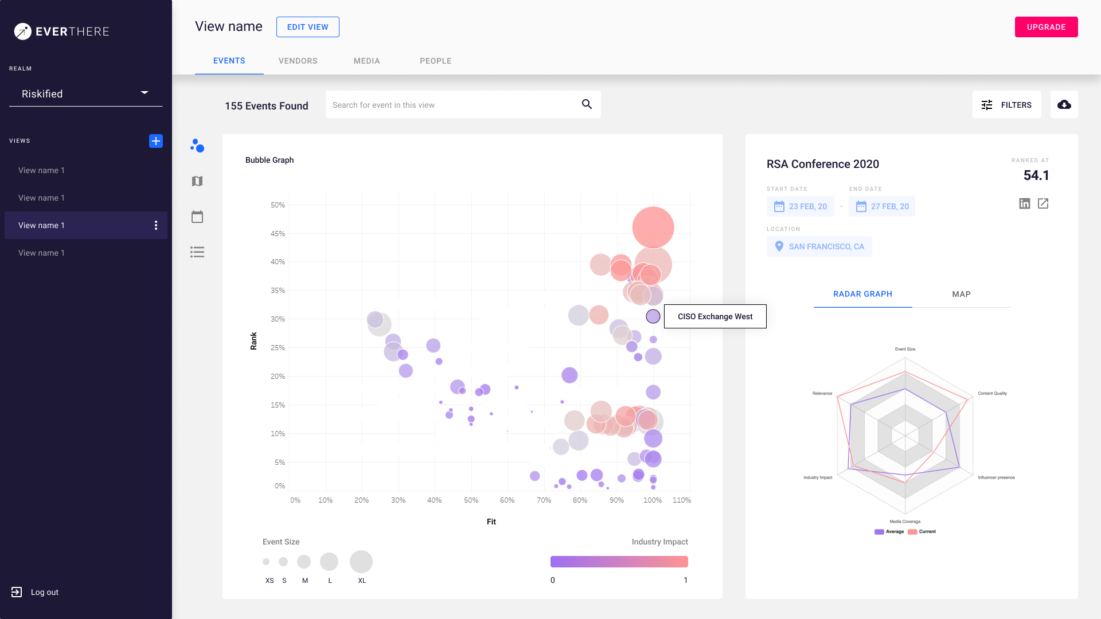The height and width of the screenshot is (619, 1101).
Task: Switch to the Vendors tab
Action: [x=298, y=61]
